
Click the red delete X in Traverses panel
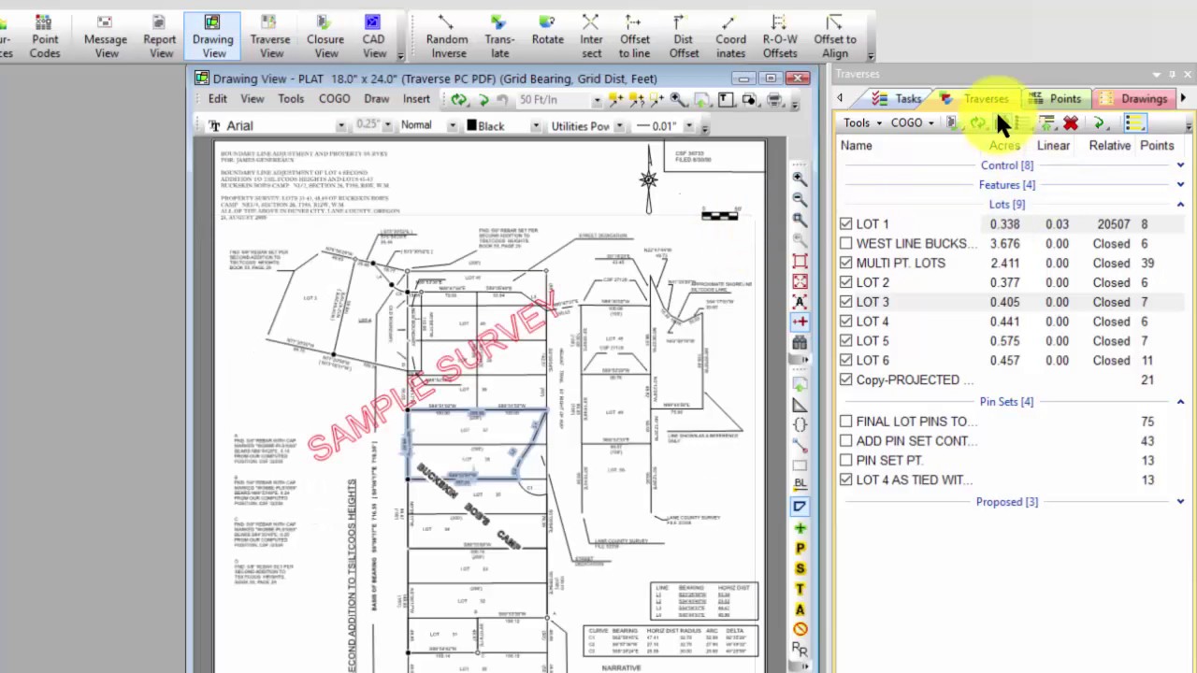click(1071, 123)
